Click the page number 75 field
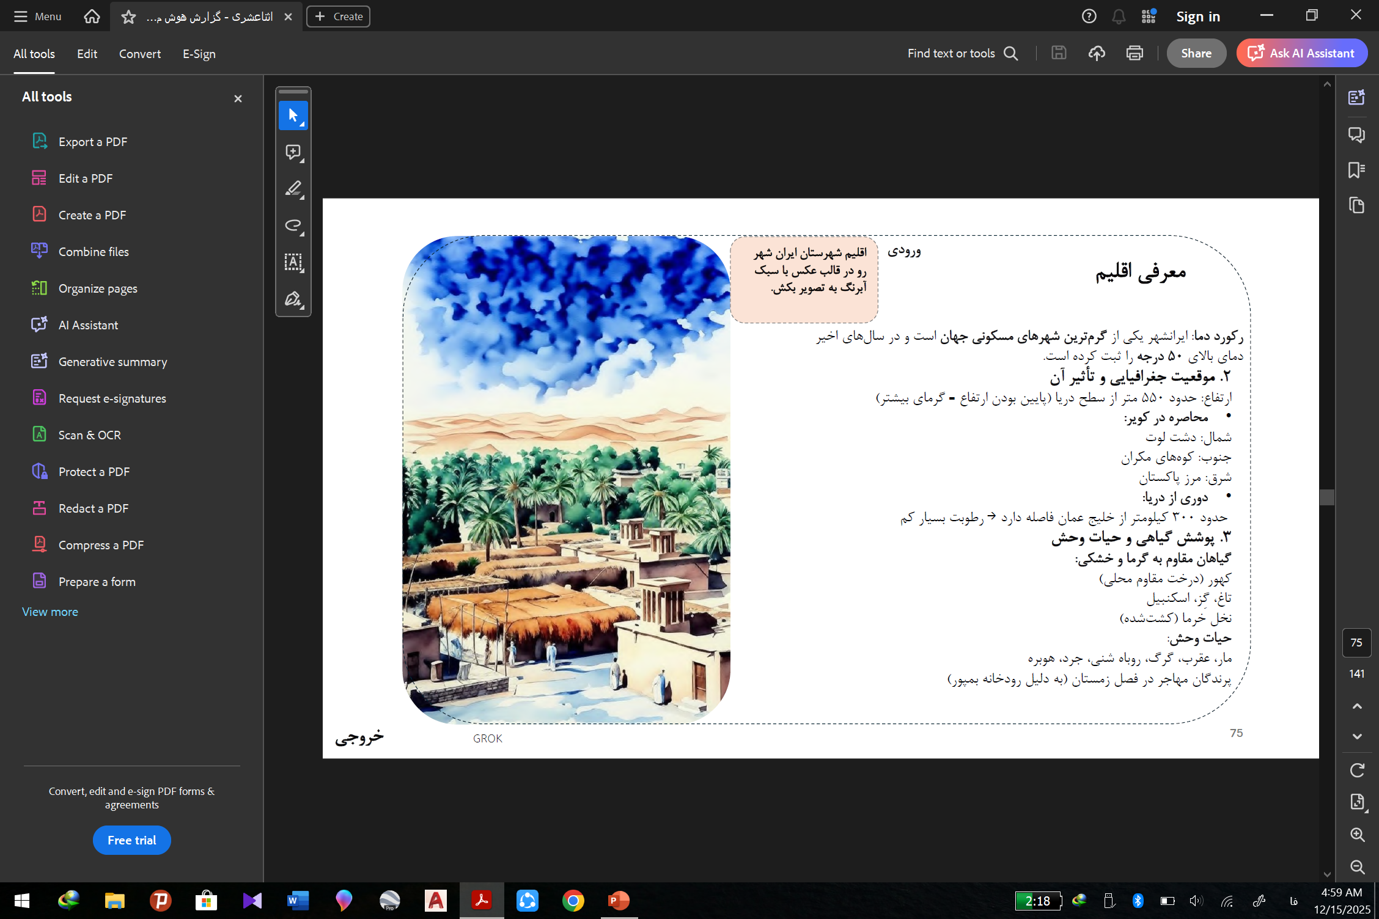The image size is (1379, 919). coord(1356,642)
